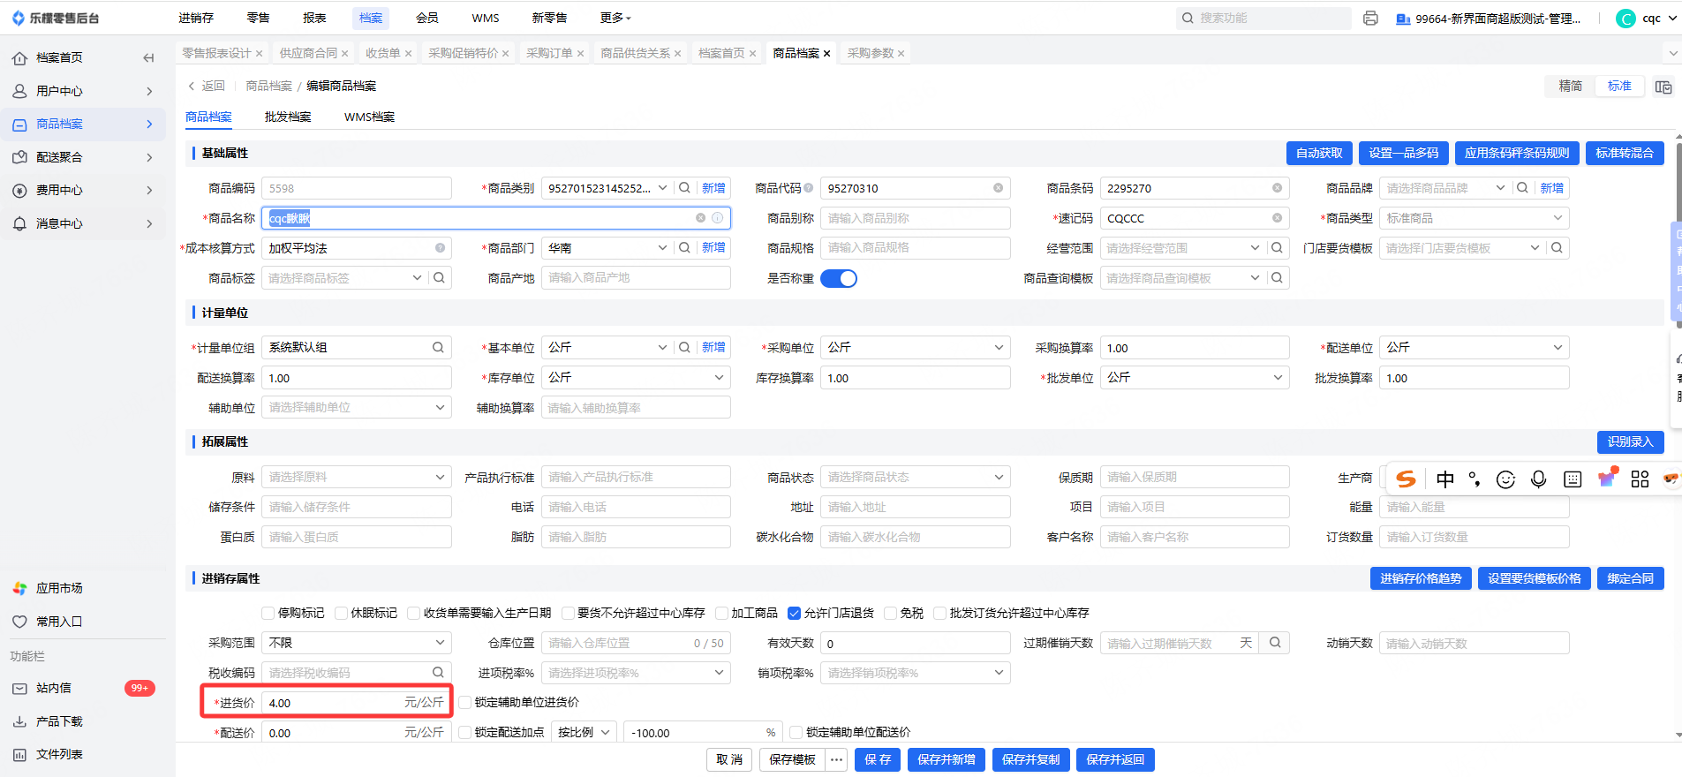Collapse the left sidebar menu
Viewport: 1682px width, 777px height.
point(148,57)
